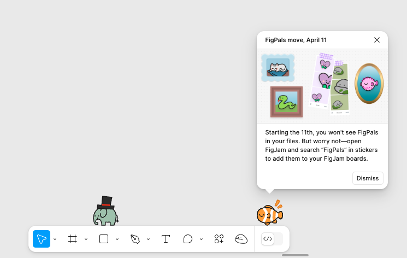
Task: Click the pink pufferfish oval portrait
Action: (369, 84)
